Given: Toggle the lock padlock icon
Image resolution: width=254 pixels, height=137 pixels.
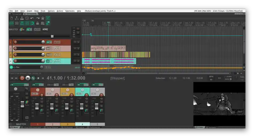Looking at the screenshot, I should (37, 23).
